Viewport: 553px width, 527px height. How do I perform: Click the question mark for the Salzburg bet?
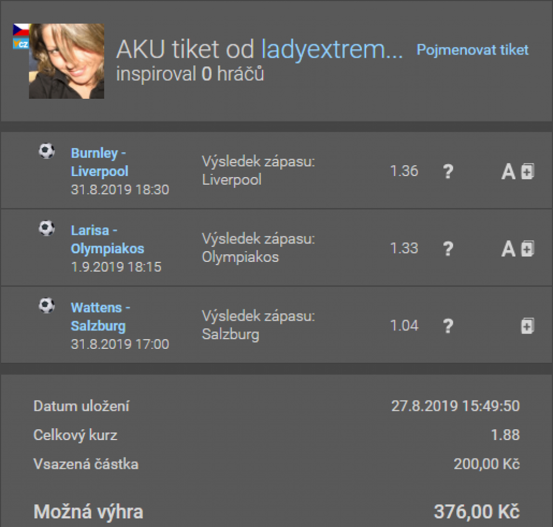(x=448, y=326)
